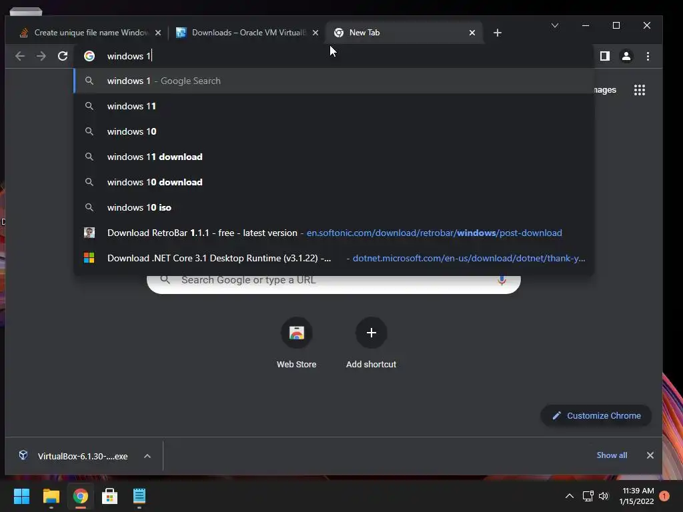The width and height of the screenshot is (683, 512).
Task: Click the Customize Chrome button
Action: [596, 416]
